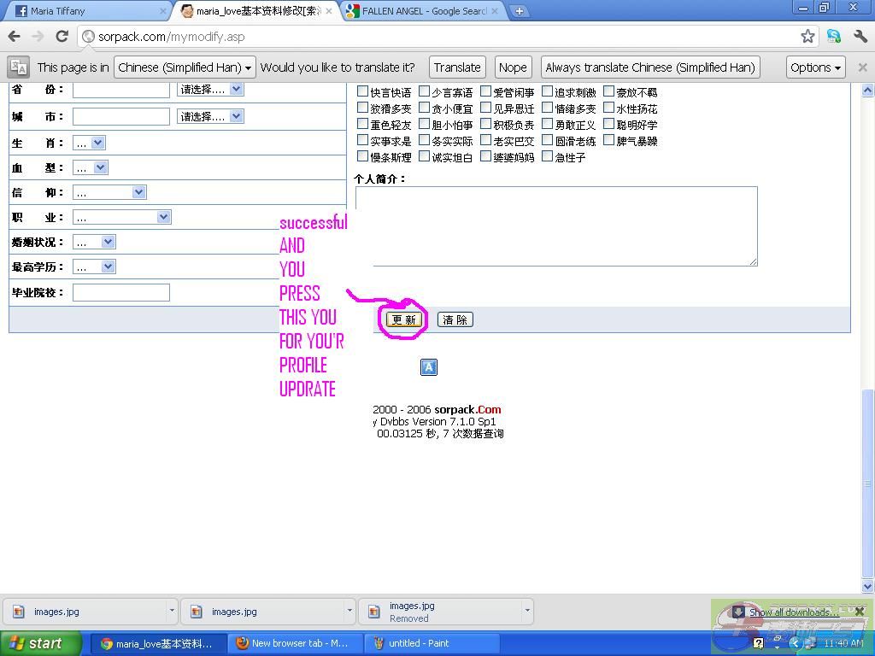Viewport: 875px width, 656px height.
Task: Tick the 急性子 checkbox
Action: (547, 156)
